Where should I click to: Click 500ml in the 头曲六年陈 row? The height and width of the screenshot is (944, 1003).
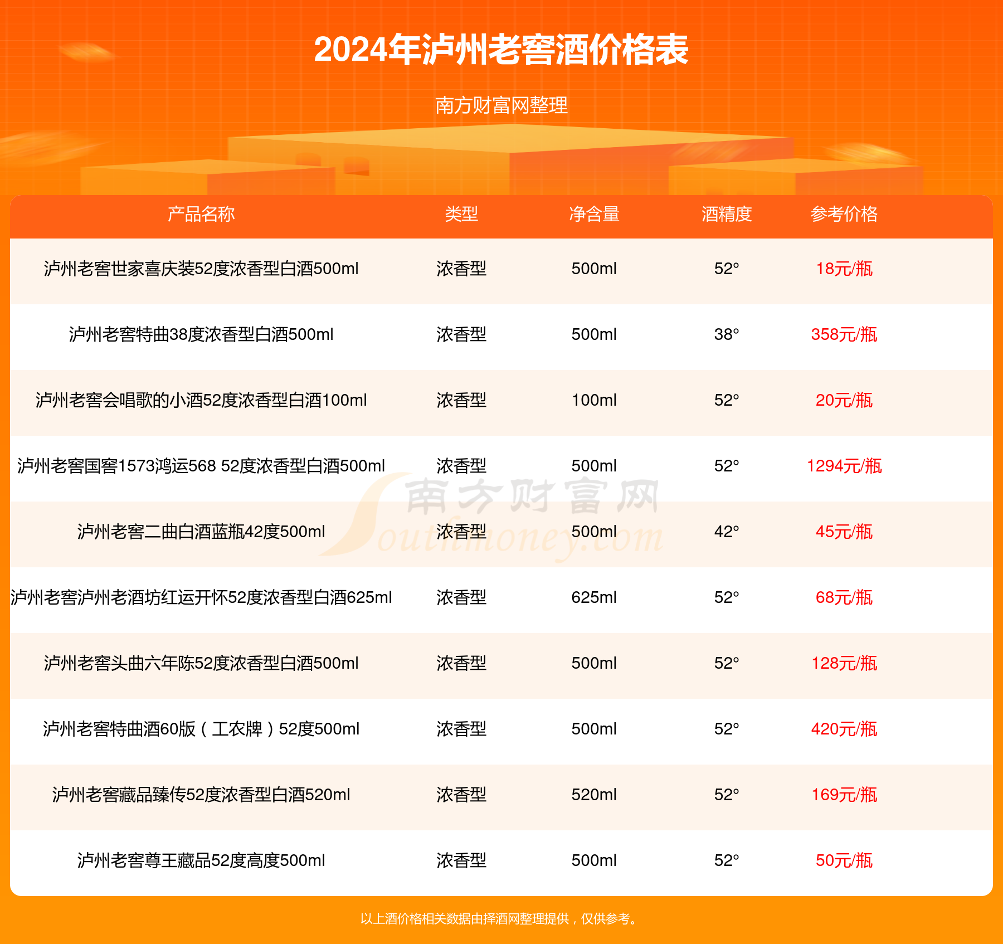click(594, 663)
